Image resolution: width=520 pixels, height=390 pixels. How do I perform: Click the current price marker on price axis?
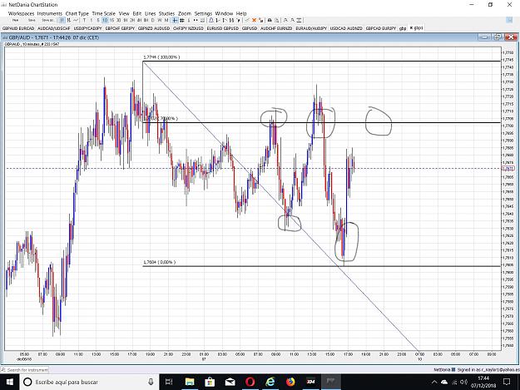click(508, 169)
